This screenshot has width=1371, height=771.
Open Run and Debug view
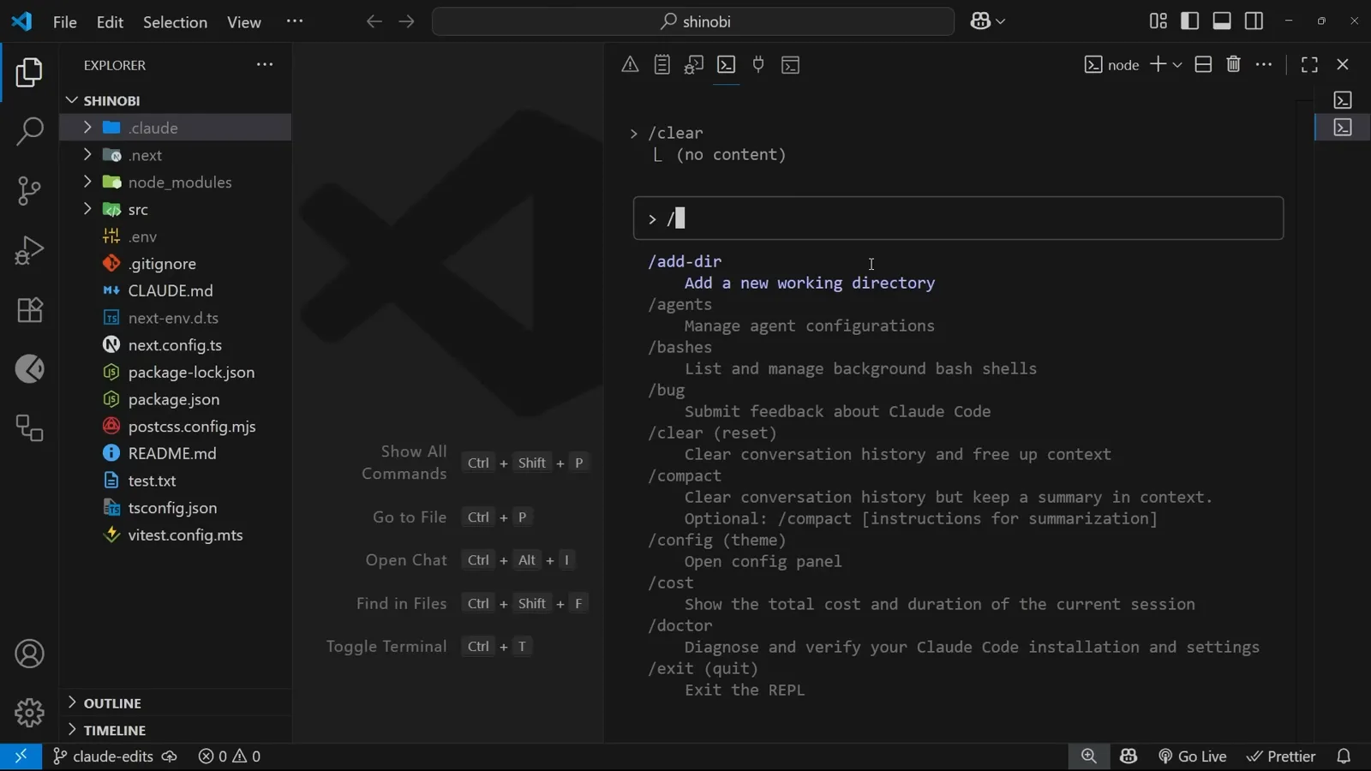click(29, 250)
